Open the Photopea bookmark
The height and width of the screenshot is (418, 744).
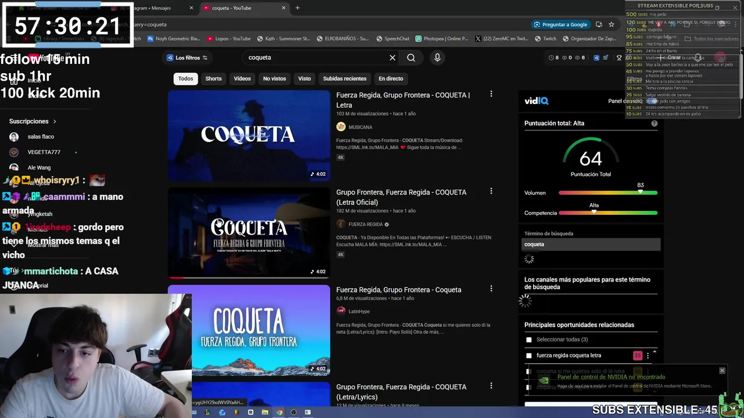(x=442, y=38)
